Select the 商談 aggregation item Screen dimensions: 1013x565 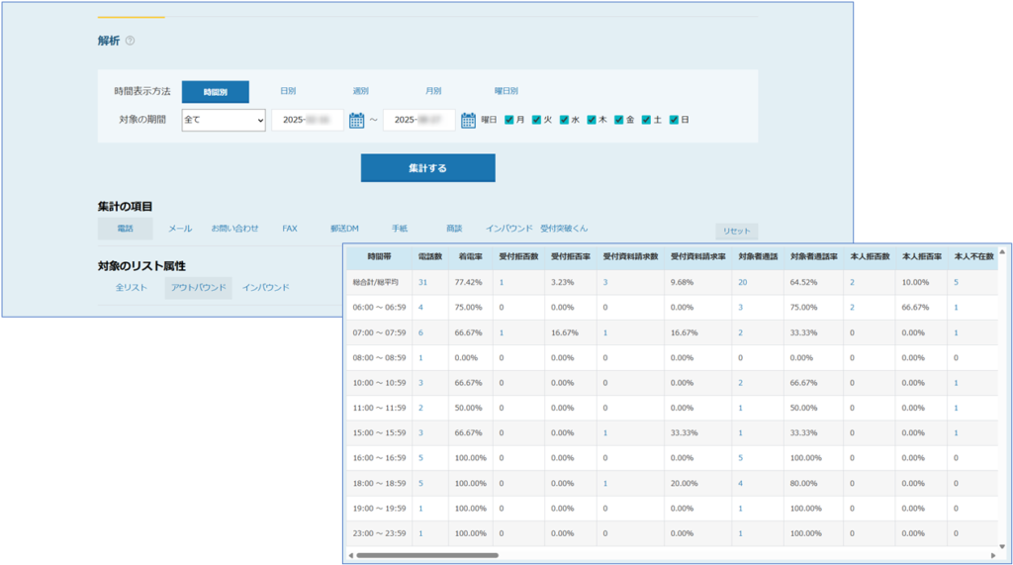tap(454, 229)
